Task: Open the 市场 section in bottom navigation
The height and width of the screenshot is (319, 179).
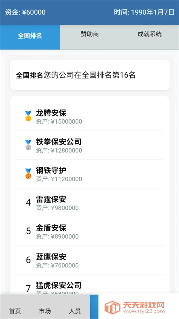Action: (45, 311)
